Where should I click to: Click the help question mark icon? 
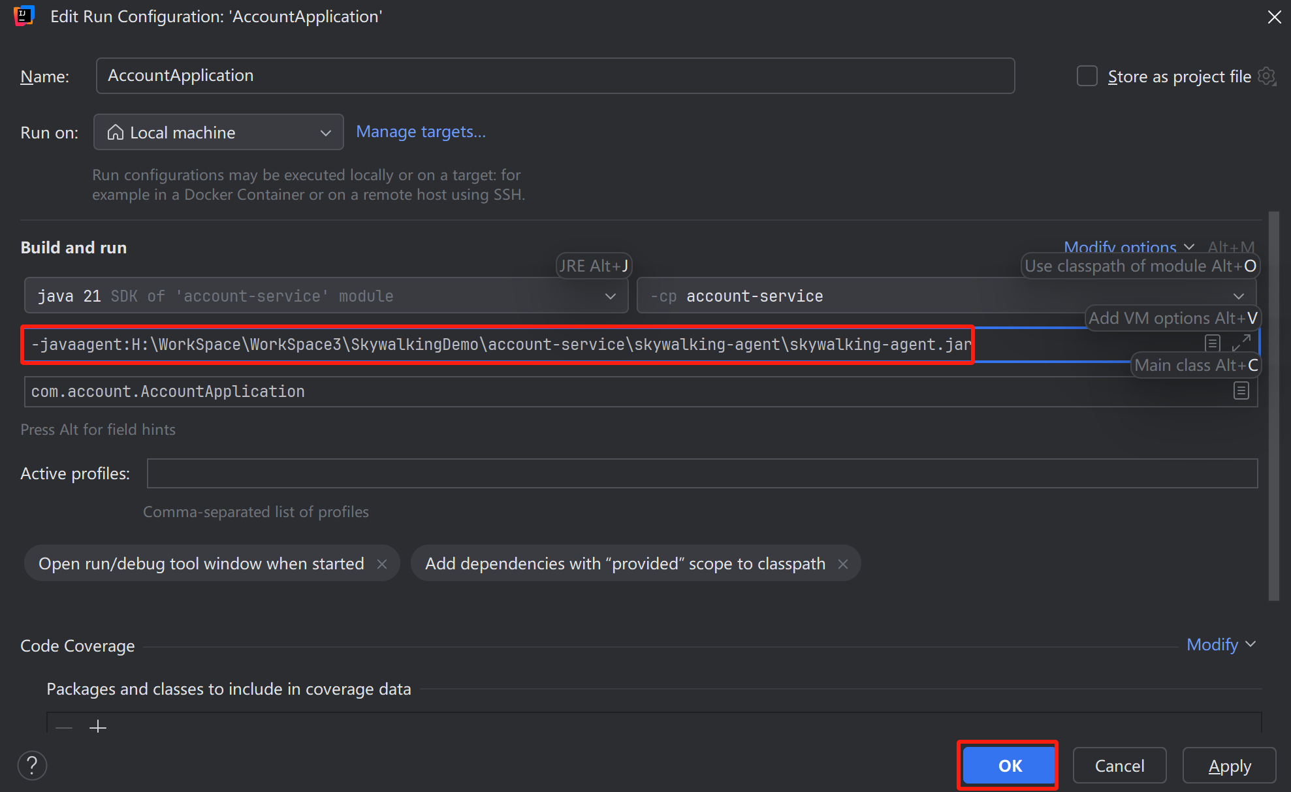point(32,765)
